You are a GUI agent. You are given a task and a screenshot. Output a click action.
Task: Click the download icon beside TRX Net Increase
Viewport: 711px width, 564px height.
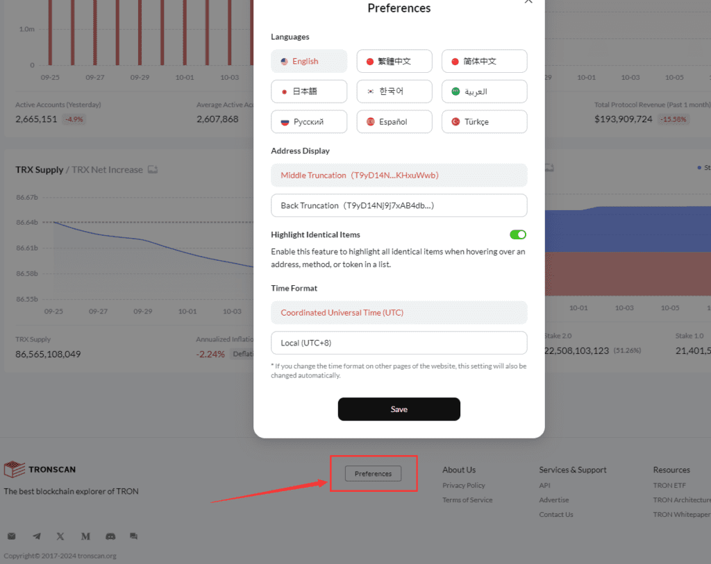click(152, 167)
